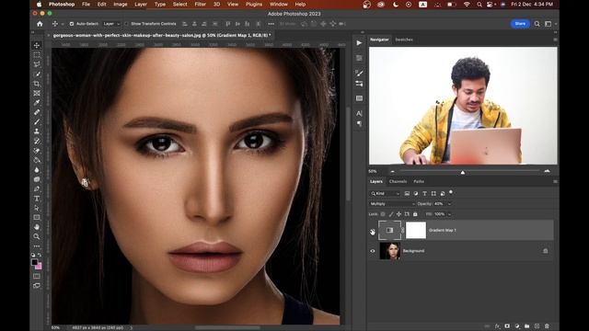Open the workspace switcher dropdown
The height and width of the screenshot is (331, 589).
tap(549, 24)
